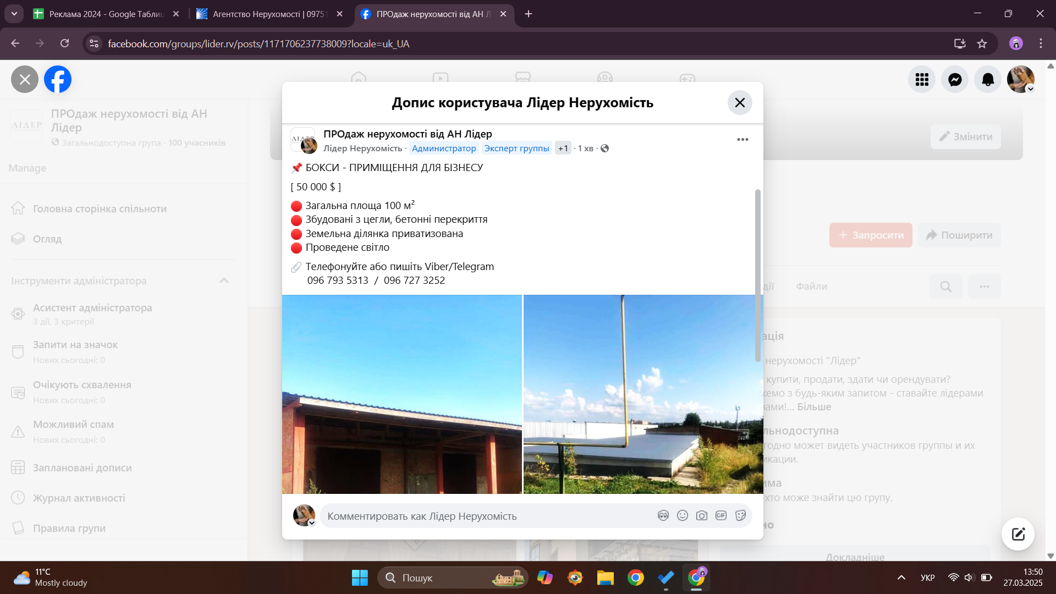Screen dimensions: 1056x594
Task: Open post options three-dot menu
Action: [743, 140]
